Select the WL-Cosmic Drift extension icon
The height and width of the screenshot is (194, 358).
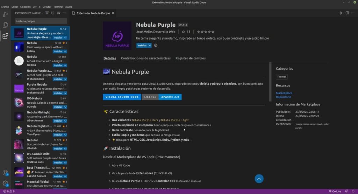point(19,158)
